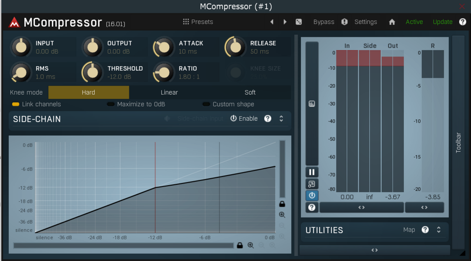Click the home icon
This screenshot has width=471, height=261.
point(392,22)
